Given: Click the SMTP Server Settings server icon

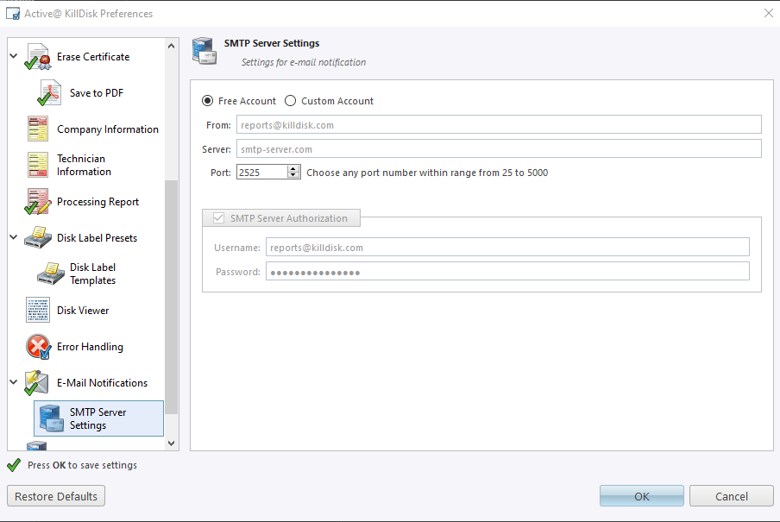Looking at the screenshot, I should (52, 418).
